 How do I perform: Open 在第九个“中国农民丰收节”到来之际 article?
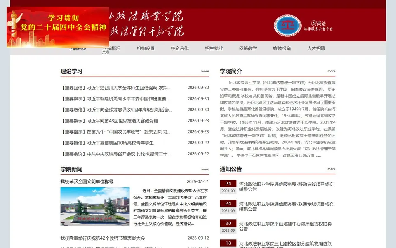115,132
